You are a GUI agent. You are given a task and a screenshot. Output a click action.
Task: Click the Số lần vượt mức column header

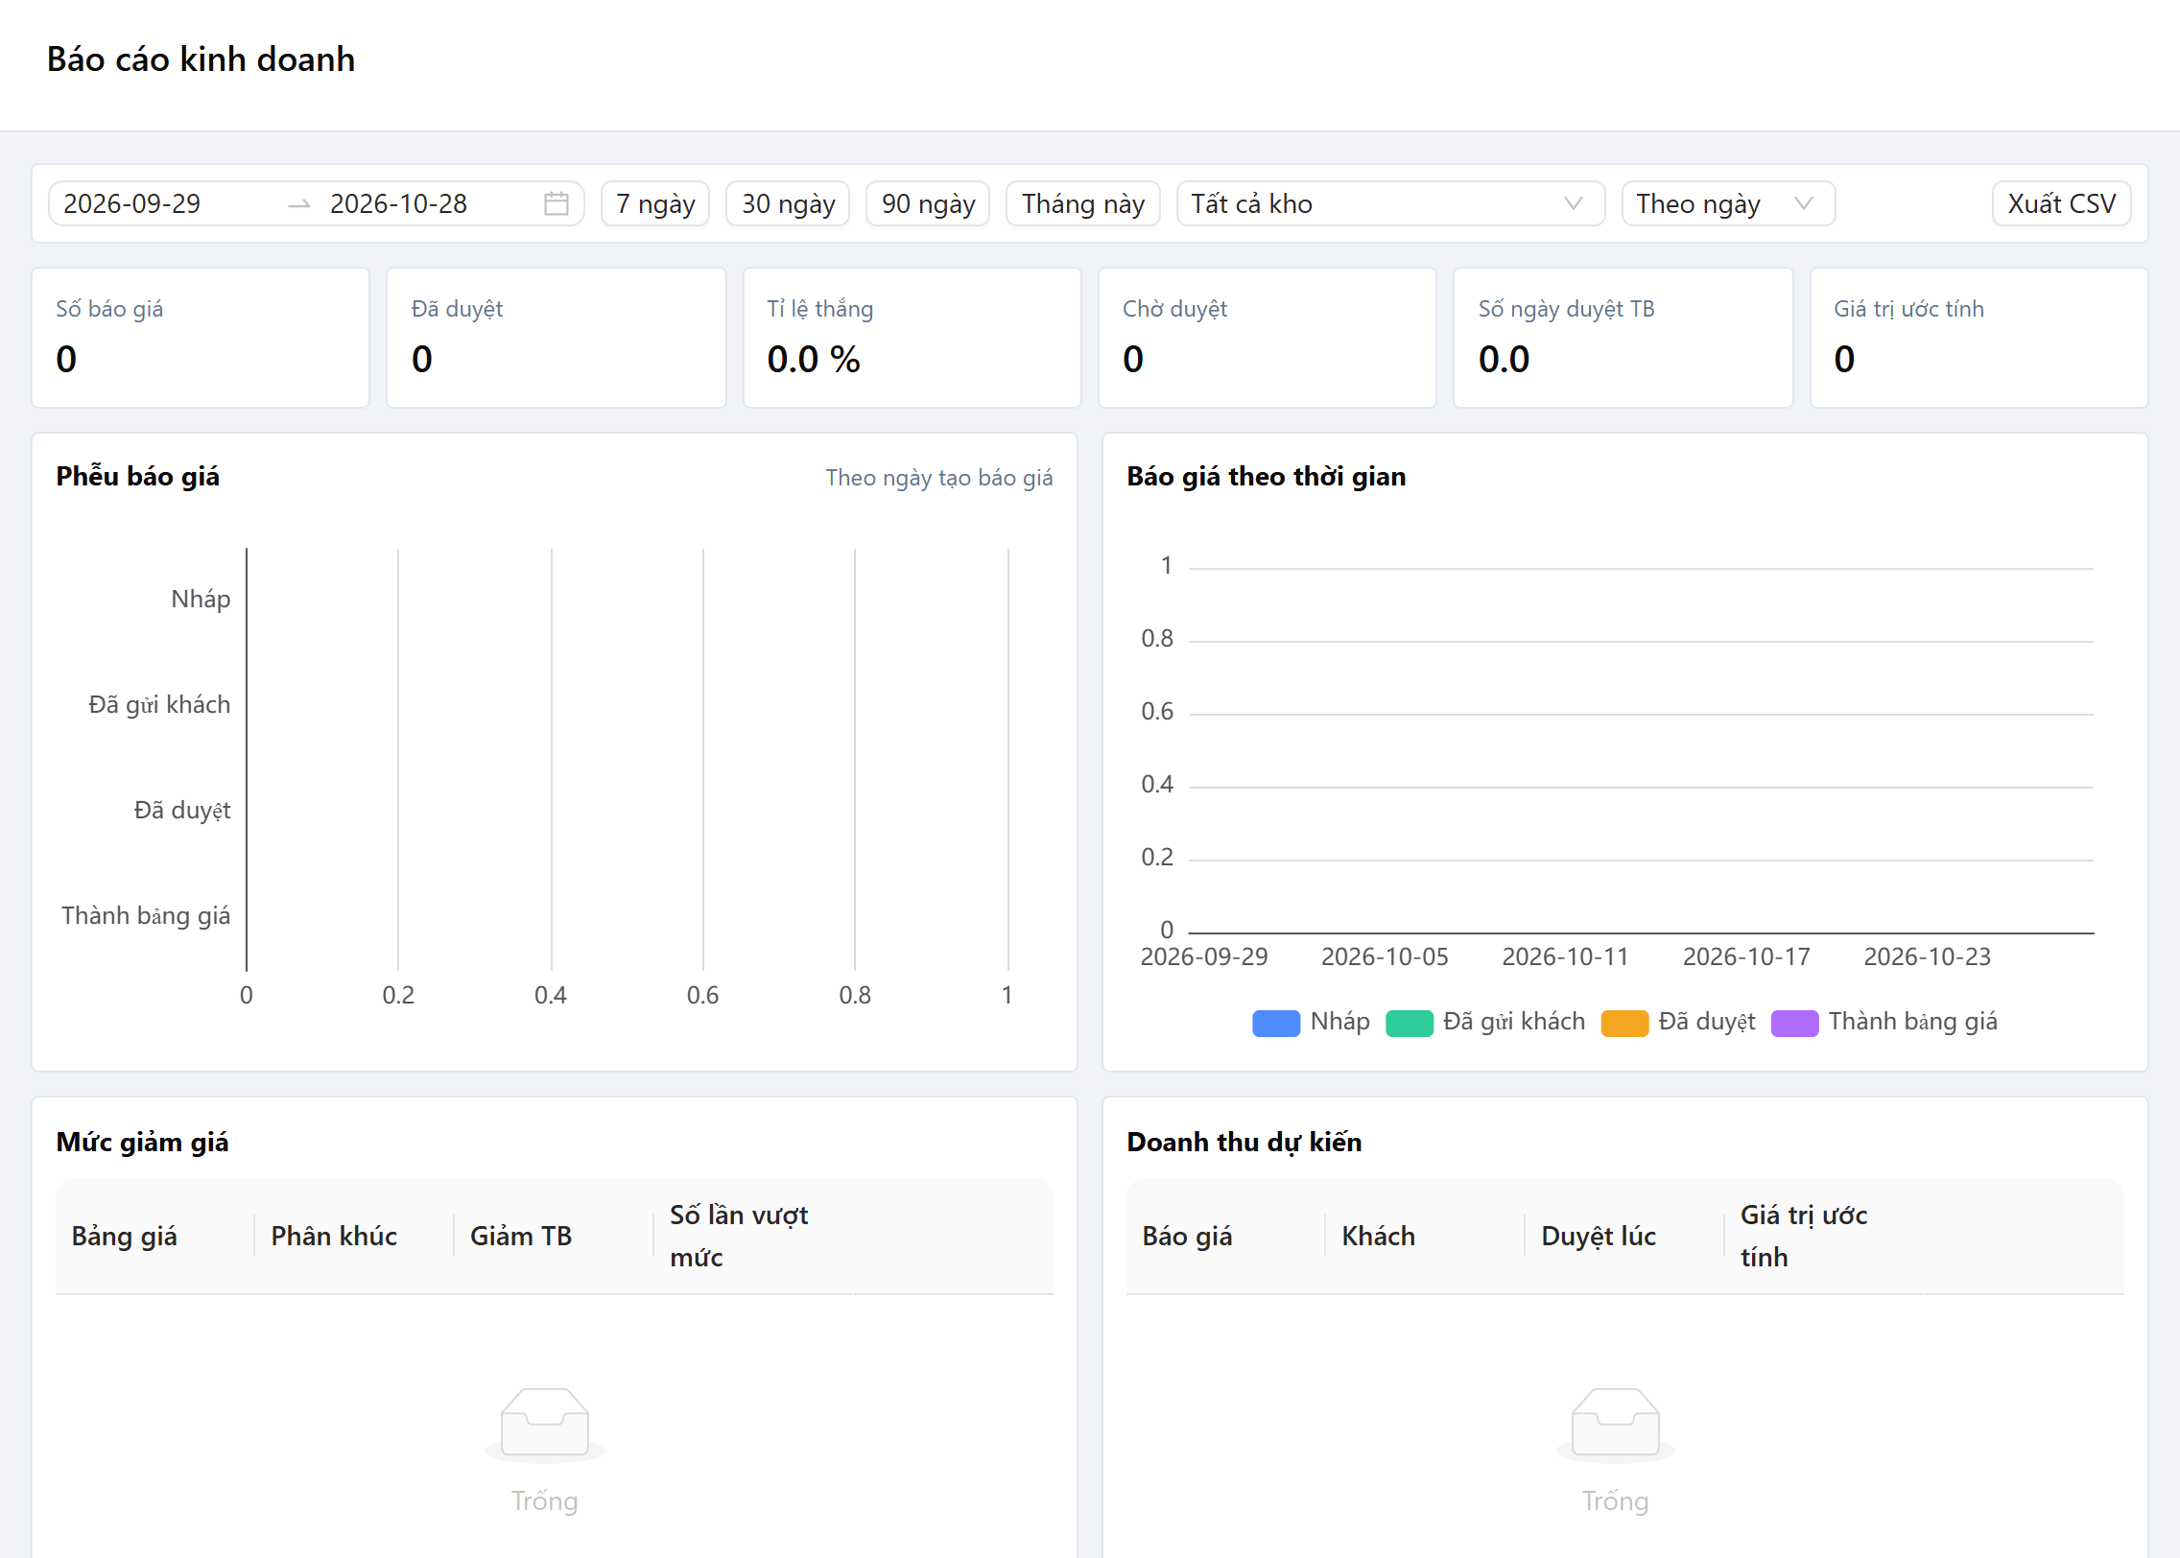753,1236
